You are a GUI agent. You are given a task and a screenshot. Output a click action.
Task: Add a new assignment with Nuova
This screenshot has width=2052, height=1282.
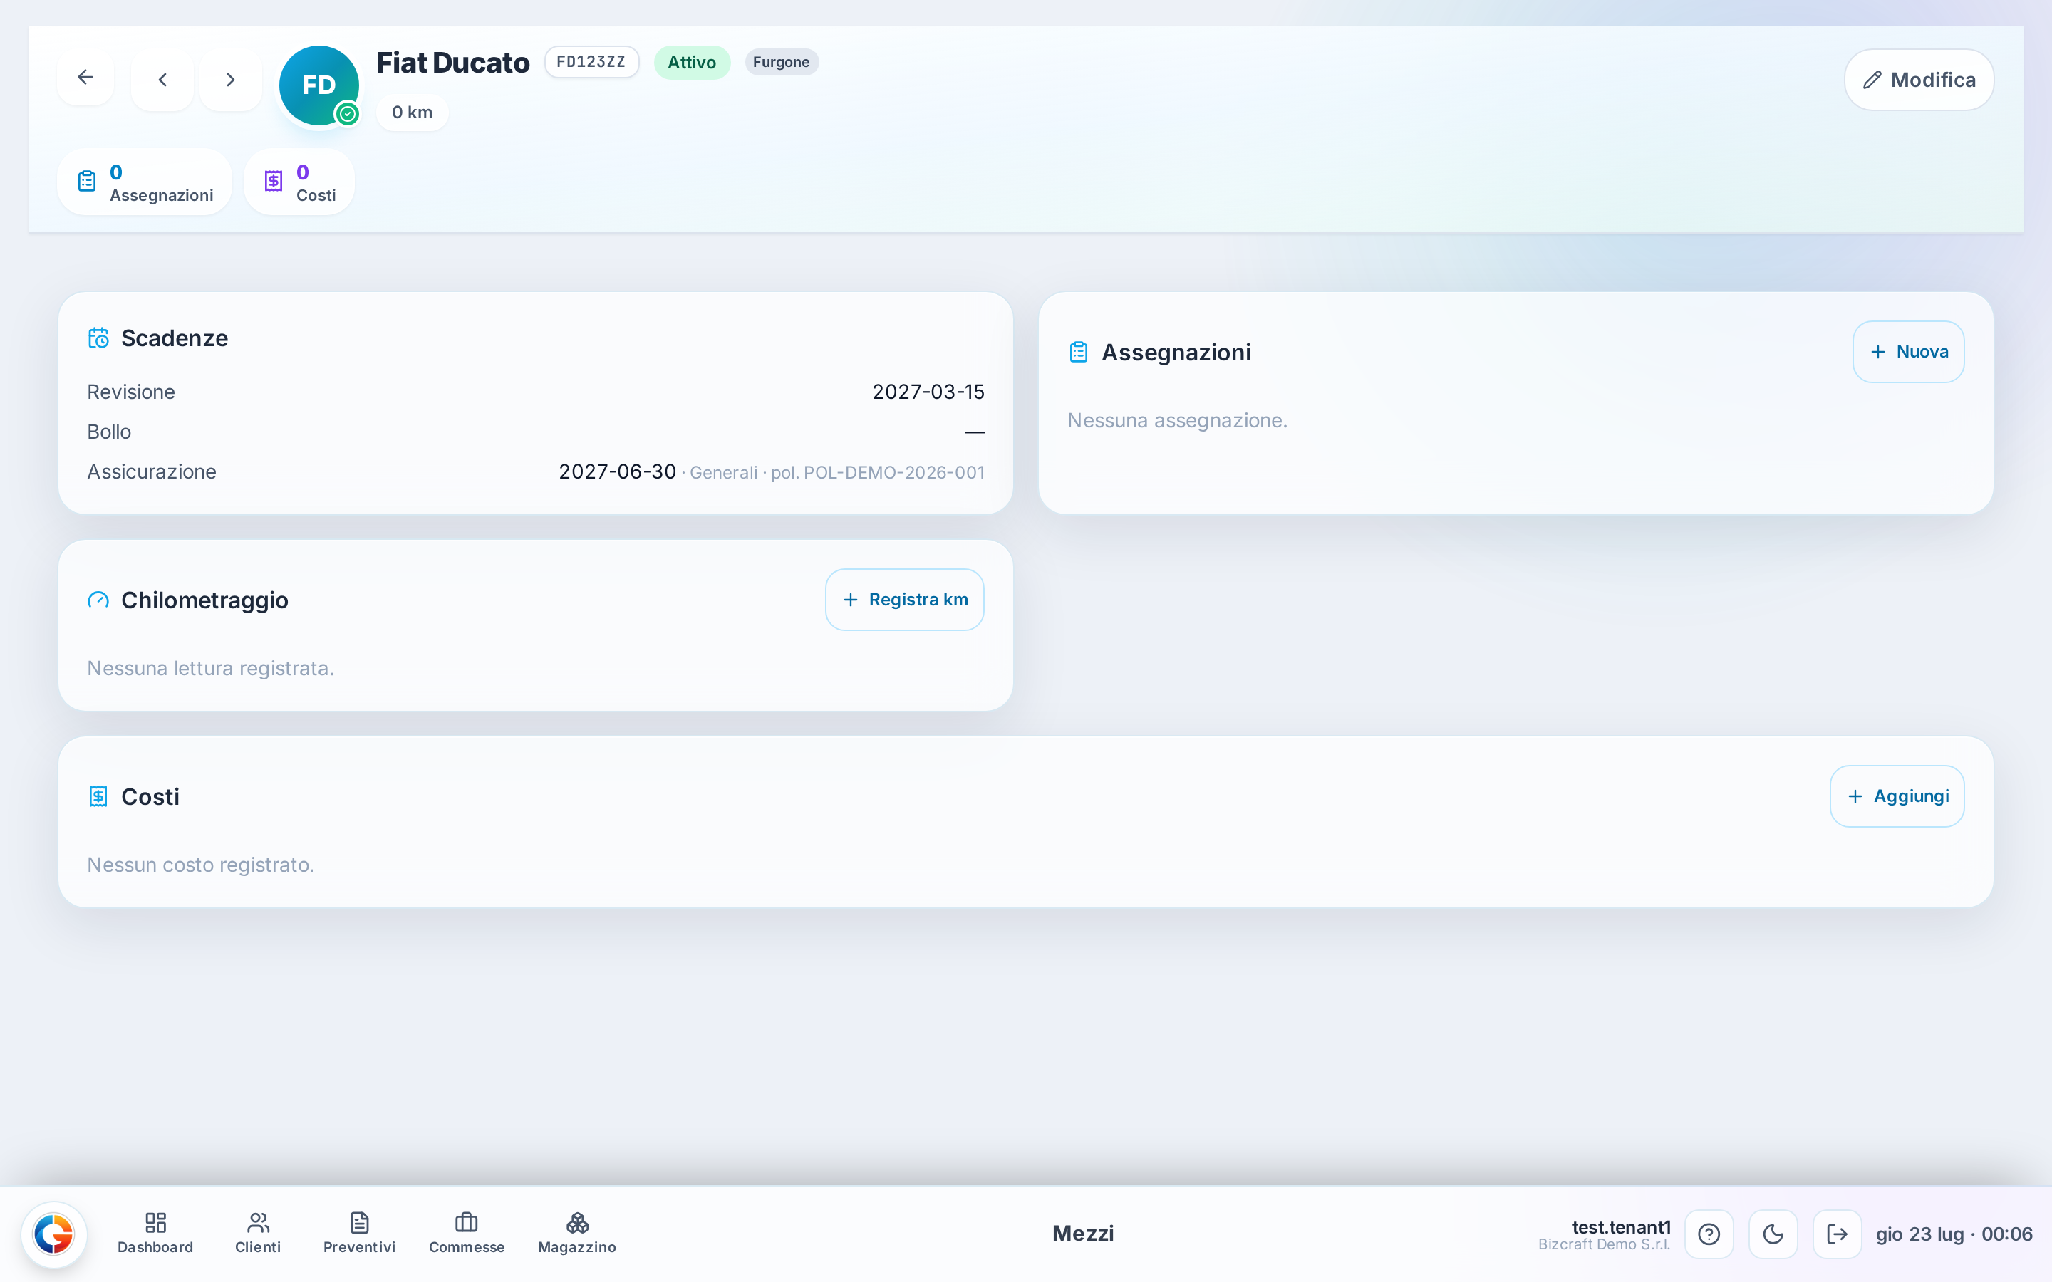click(x=1908, y=352)
